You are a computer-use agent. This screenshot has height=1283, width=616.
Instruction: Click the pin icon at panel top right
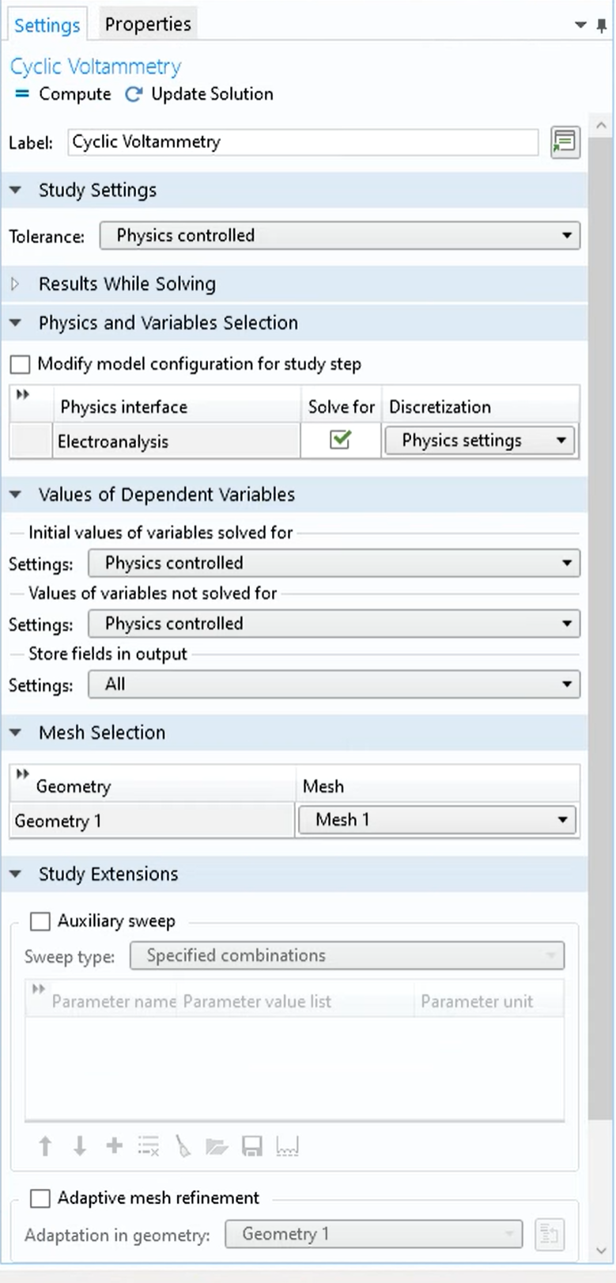point(602,25)
